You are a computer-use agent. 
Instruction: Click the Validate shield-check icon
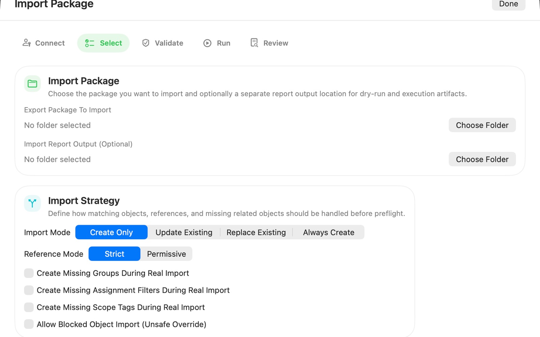click(x=145, y=43)
